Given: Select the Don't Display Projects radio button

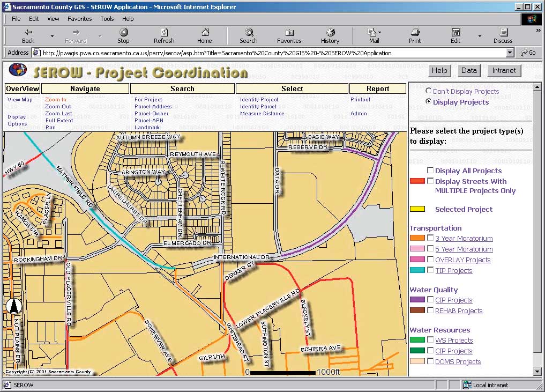Looking at the screenshot, I should pyautogui.click(x=429, y=91).
